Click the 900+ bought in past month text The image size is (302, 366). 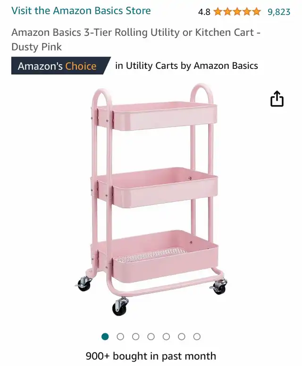(x=151, y=356)
